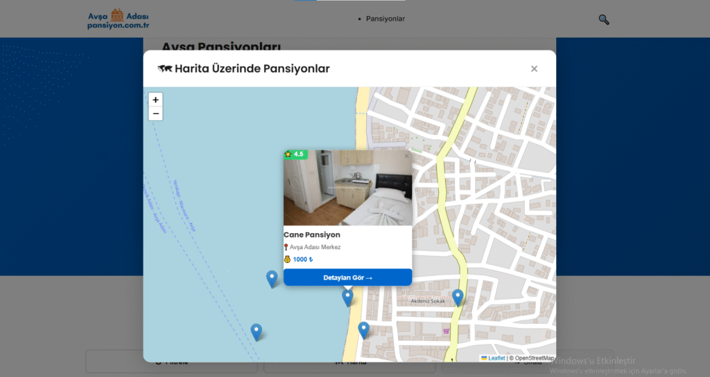The width and height of the screenshot is (710, 377).
Task: Select the marker on the beach strip
Action: [363, 329]
